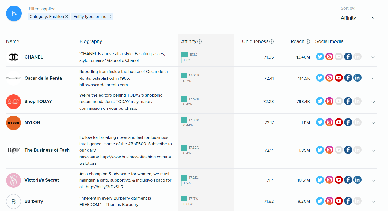Remove the Entity type: brand filter

(109, 17)
